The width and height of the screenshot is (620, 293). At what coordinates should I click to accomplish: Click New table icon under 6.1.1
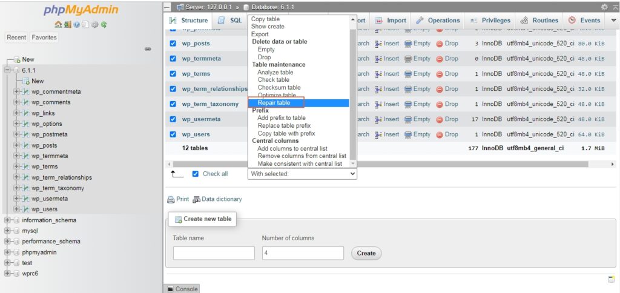point(26,81)
